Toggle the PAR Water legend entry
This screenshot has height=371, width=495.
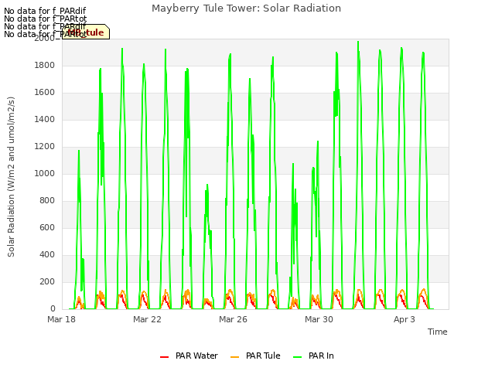(189, 356)
